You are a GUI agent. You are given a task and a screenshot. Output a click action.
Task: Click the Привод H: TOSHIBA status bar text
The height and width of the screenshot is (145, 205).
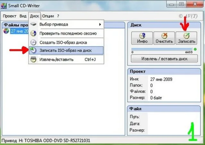(x=46, y=141)
